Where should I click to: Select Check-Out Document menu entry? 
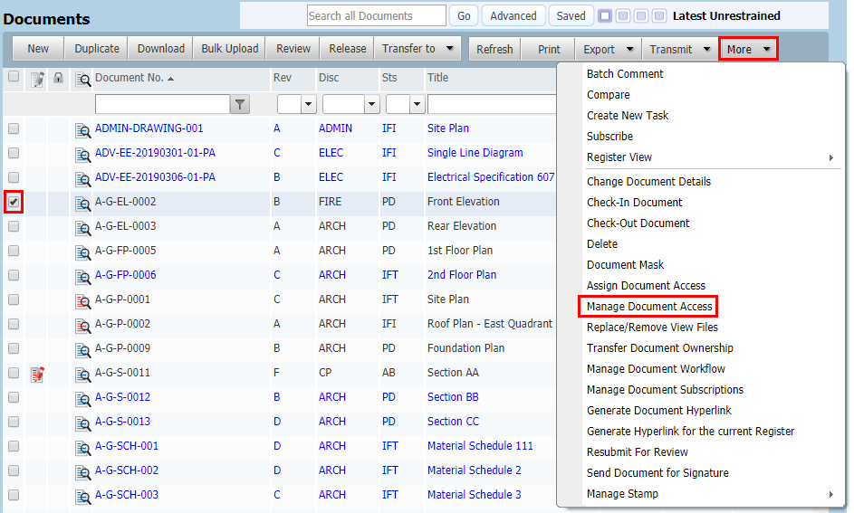coord(638,223)
